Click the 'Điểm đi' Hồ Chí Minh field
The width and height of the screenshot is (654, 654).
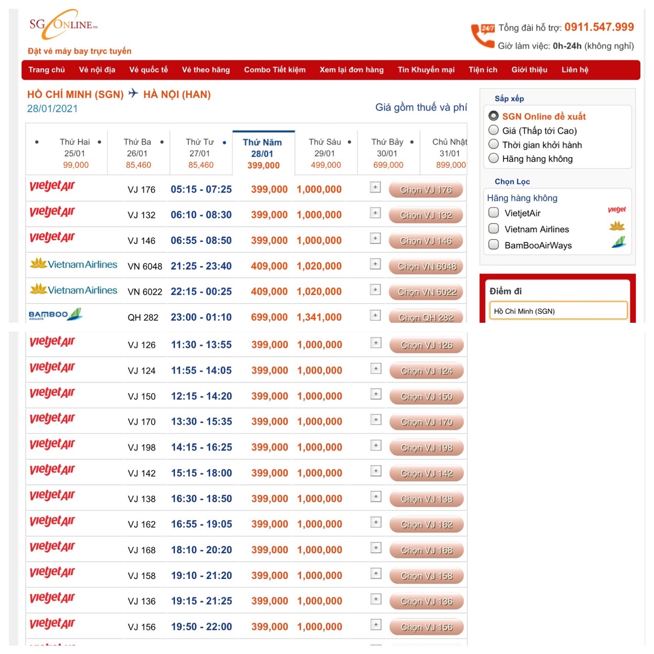click(x=558, y=311)
